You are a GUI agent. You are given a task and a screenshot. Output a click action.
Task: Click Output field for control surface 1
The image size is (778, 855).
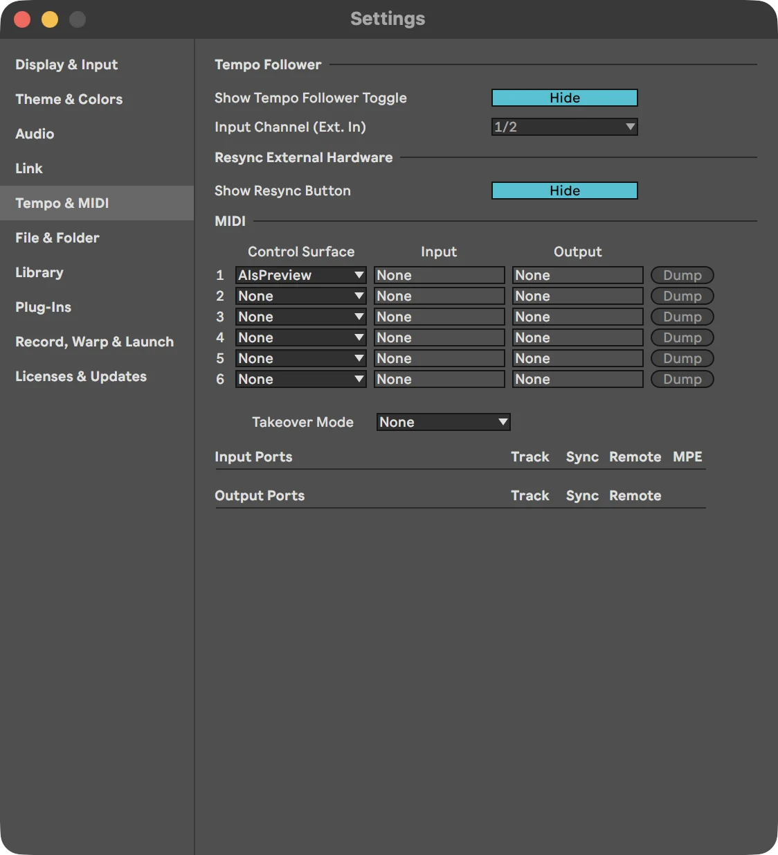point(578,275)
